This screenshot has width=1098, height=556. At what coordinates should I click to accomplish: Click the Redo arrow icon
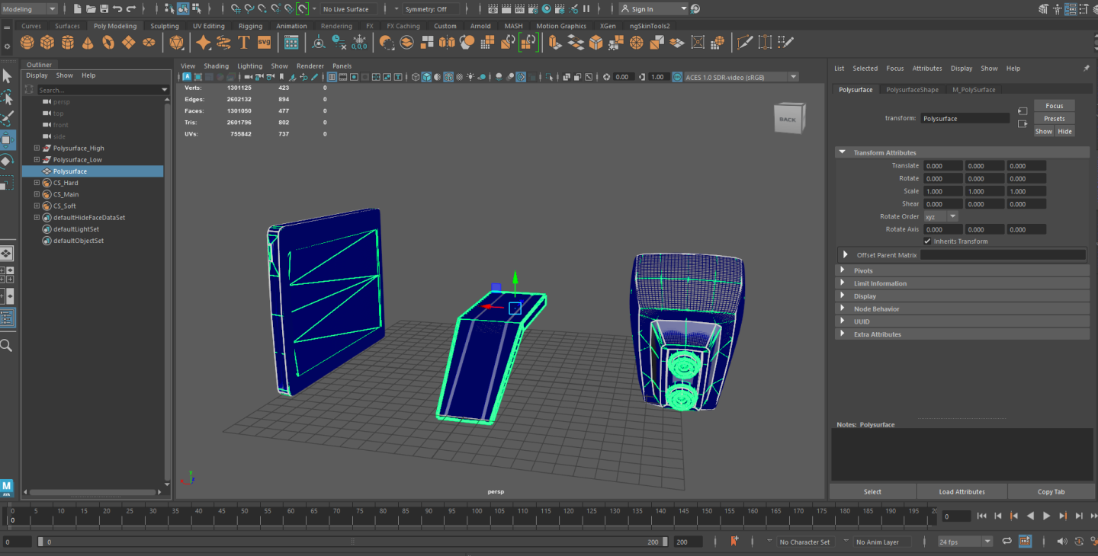(131, 8)
